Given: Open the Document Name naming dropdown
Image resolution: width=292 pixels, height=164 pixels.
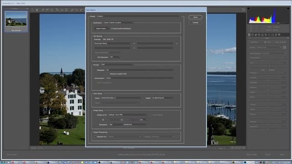Looking at the screenshot, I should [x=113, y=43].
